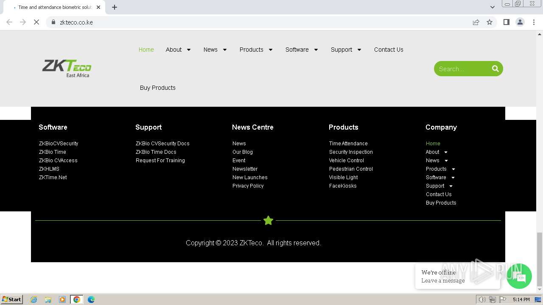Image resolution: width=543 pixels, height=305 pixels.
Task: Open ZKBio Time link
Action: [53, 152]
